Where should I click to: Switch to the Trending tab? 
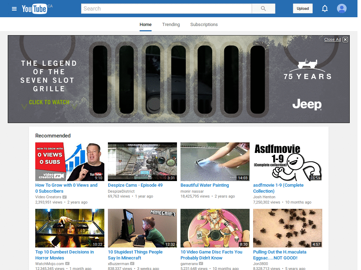(171, 25)
